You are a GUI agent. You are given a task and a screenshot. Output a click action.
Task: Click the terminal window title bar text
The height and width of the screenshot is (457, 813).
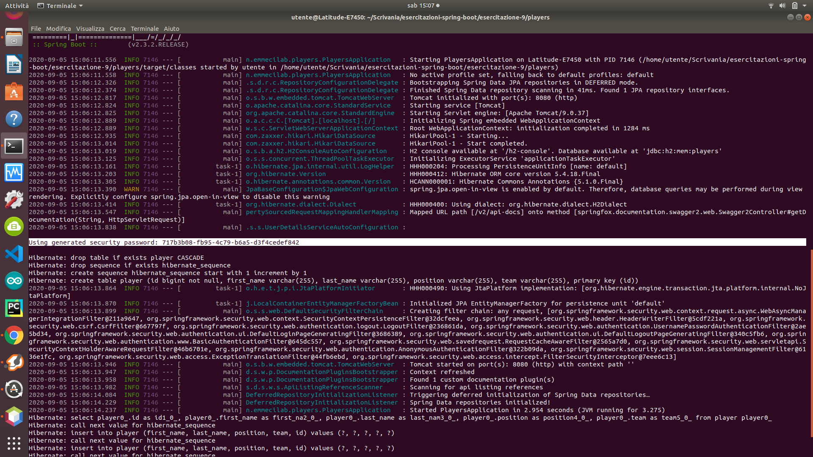click(420, 17)
